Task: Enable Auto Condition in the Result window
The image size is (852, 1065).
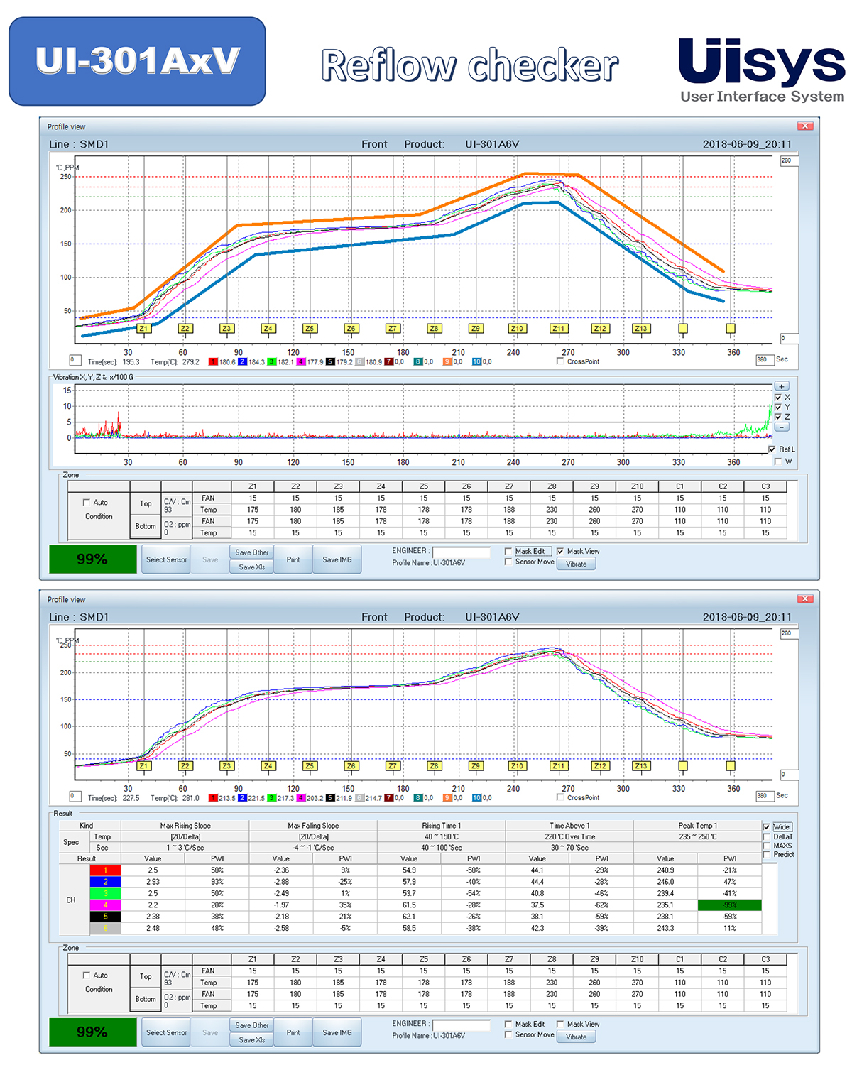Action: pyautogui.click(x=87, y=975)
